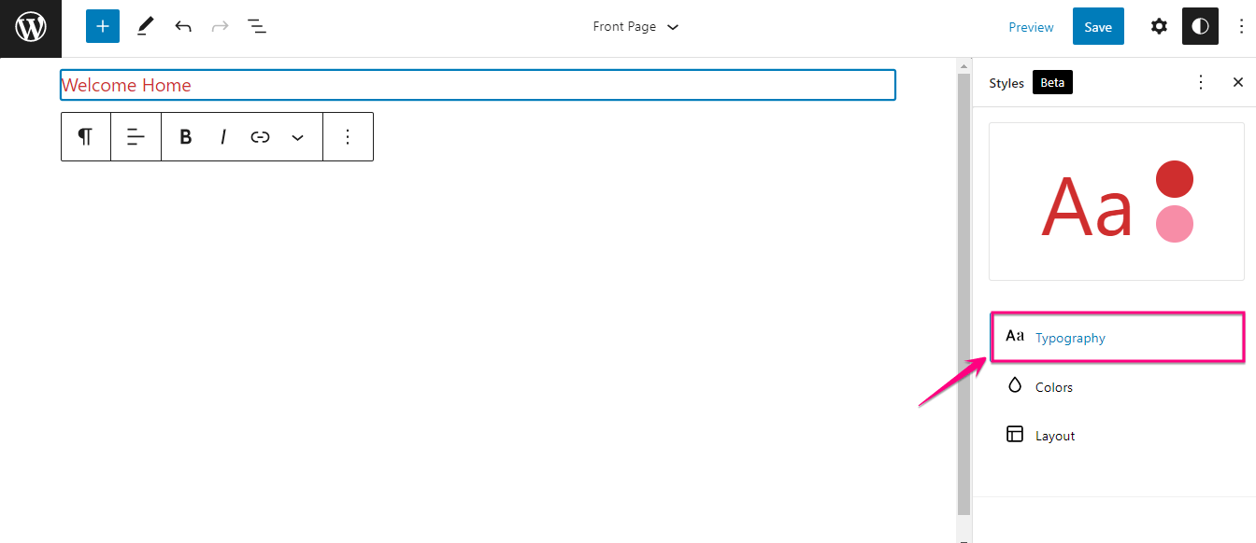This screenshot has height=543, width=1256.
Task: Select the Tools pencil icon
Action: (145, 26)
